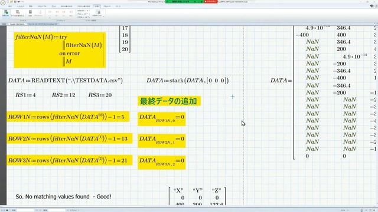Click 'So. No matching values found - Good!' text
The height and width of the screenshot is (212, 378).
point(63,197)
